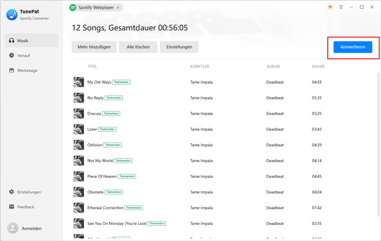Viewport: 381px width, 241px height.
Task: Click the gear Einstellungen icon in sidebar
Action: click(11, 192)
